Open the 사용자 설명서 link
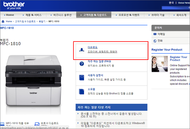Screen dimensions: 190x129 pyautogui.click(x=95, y=75)
